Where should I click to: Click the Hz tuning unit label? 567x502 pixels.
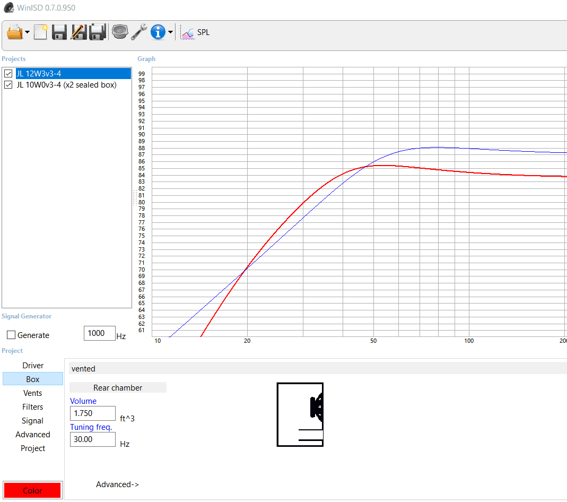125,444
